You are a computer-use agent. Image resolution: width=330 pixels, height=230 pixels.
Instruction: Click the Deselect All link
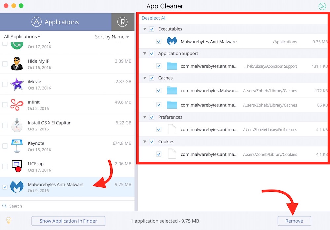tap(154, 18)
